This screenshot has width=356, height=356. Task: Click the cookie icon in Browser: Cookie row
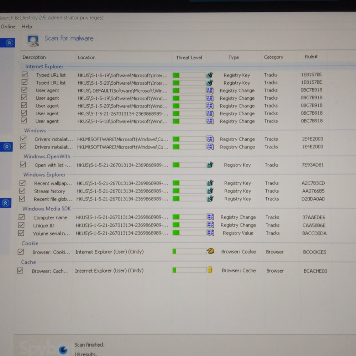[x=210, y=251]
